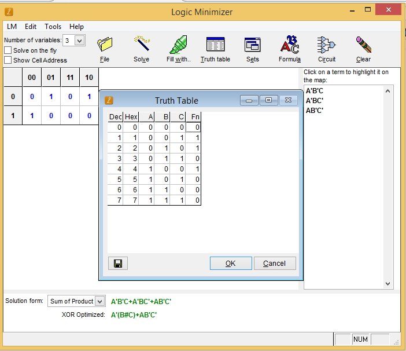Enable Solve on the fly checkbox

(8, 50)
